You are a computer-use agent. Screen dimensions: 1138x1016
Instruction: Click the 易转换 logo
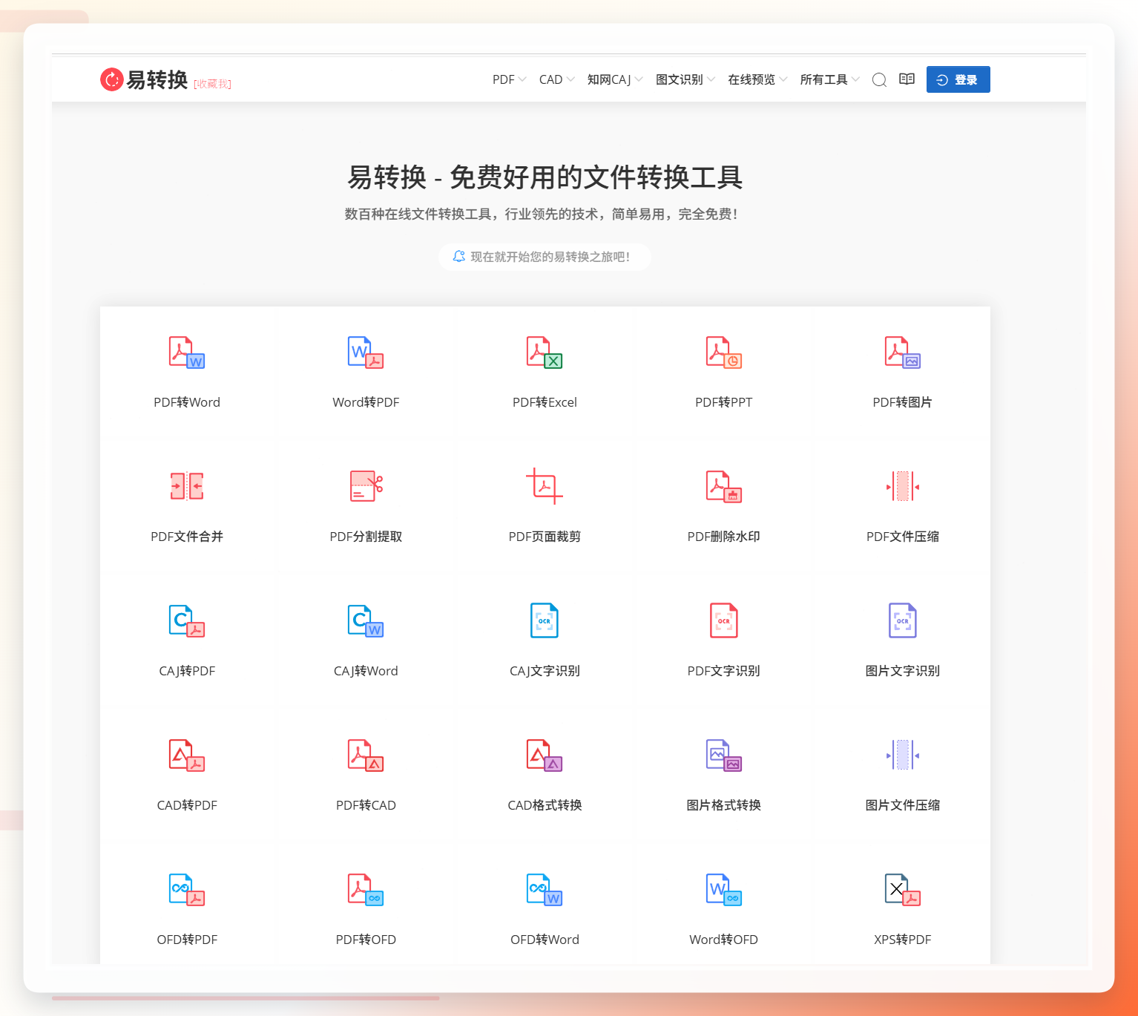tap(144, 79)
